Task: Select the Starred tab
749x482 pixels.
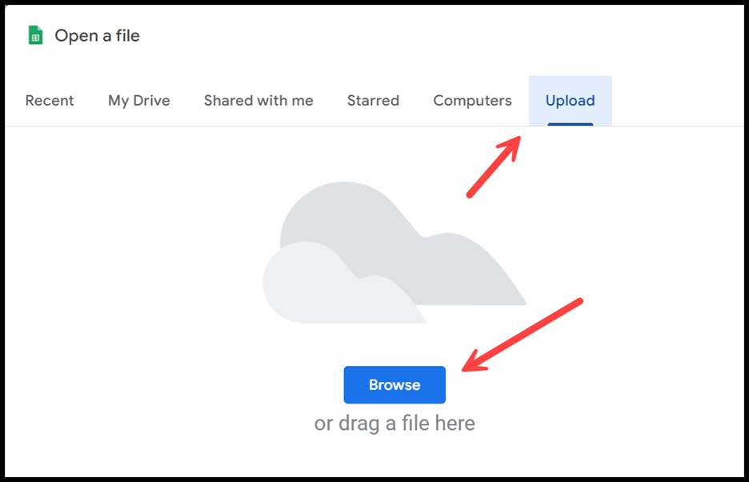Action: (x=373, y=100)
